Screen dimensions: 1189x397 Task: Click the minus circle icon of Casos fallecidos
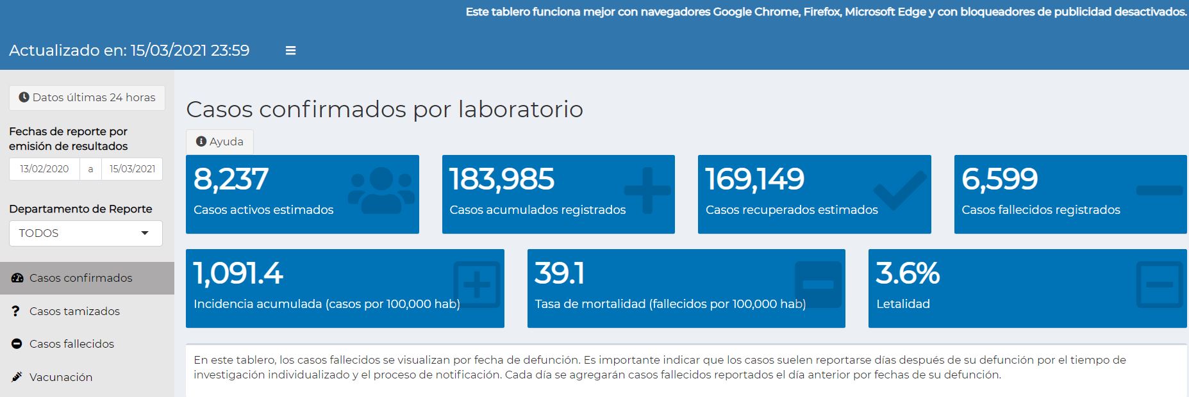(17, 344)
